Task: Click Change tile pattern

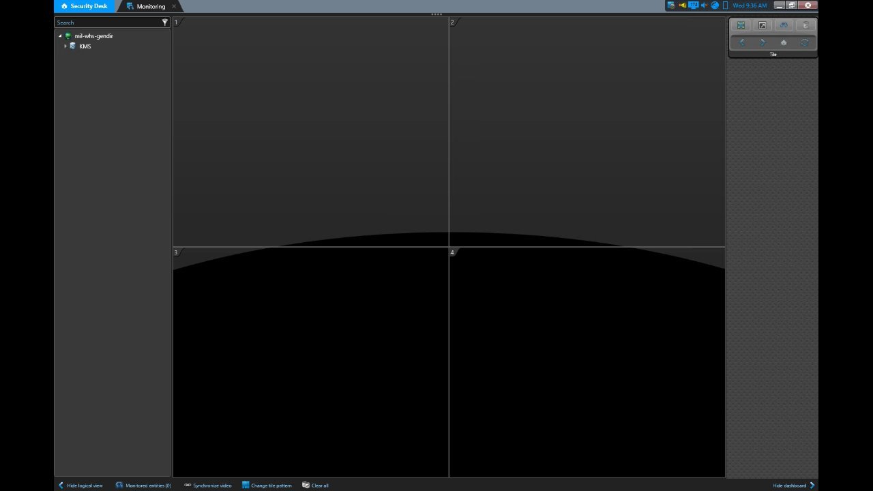Action: coord(267,486)
